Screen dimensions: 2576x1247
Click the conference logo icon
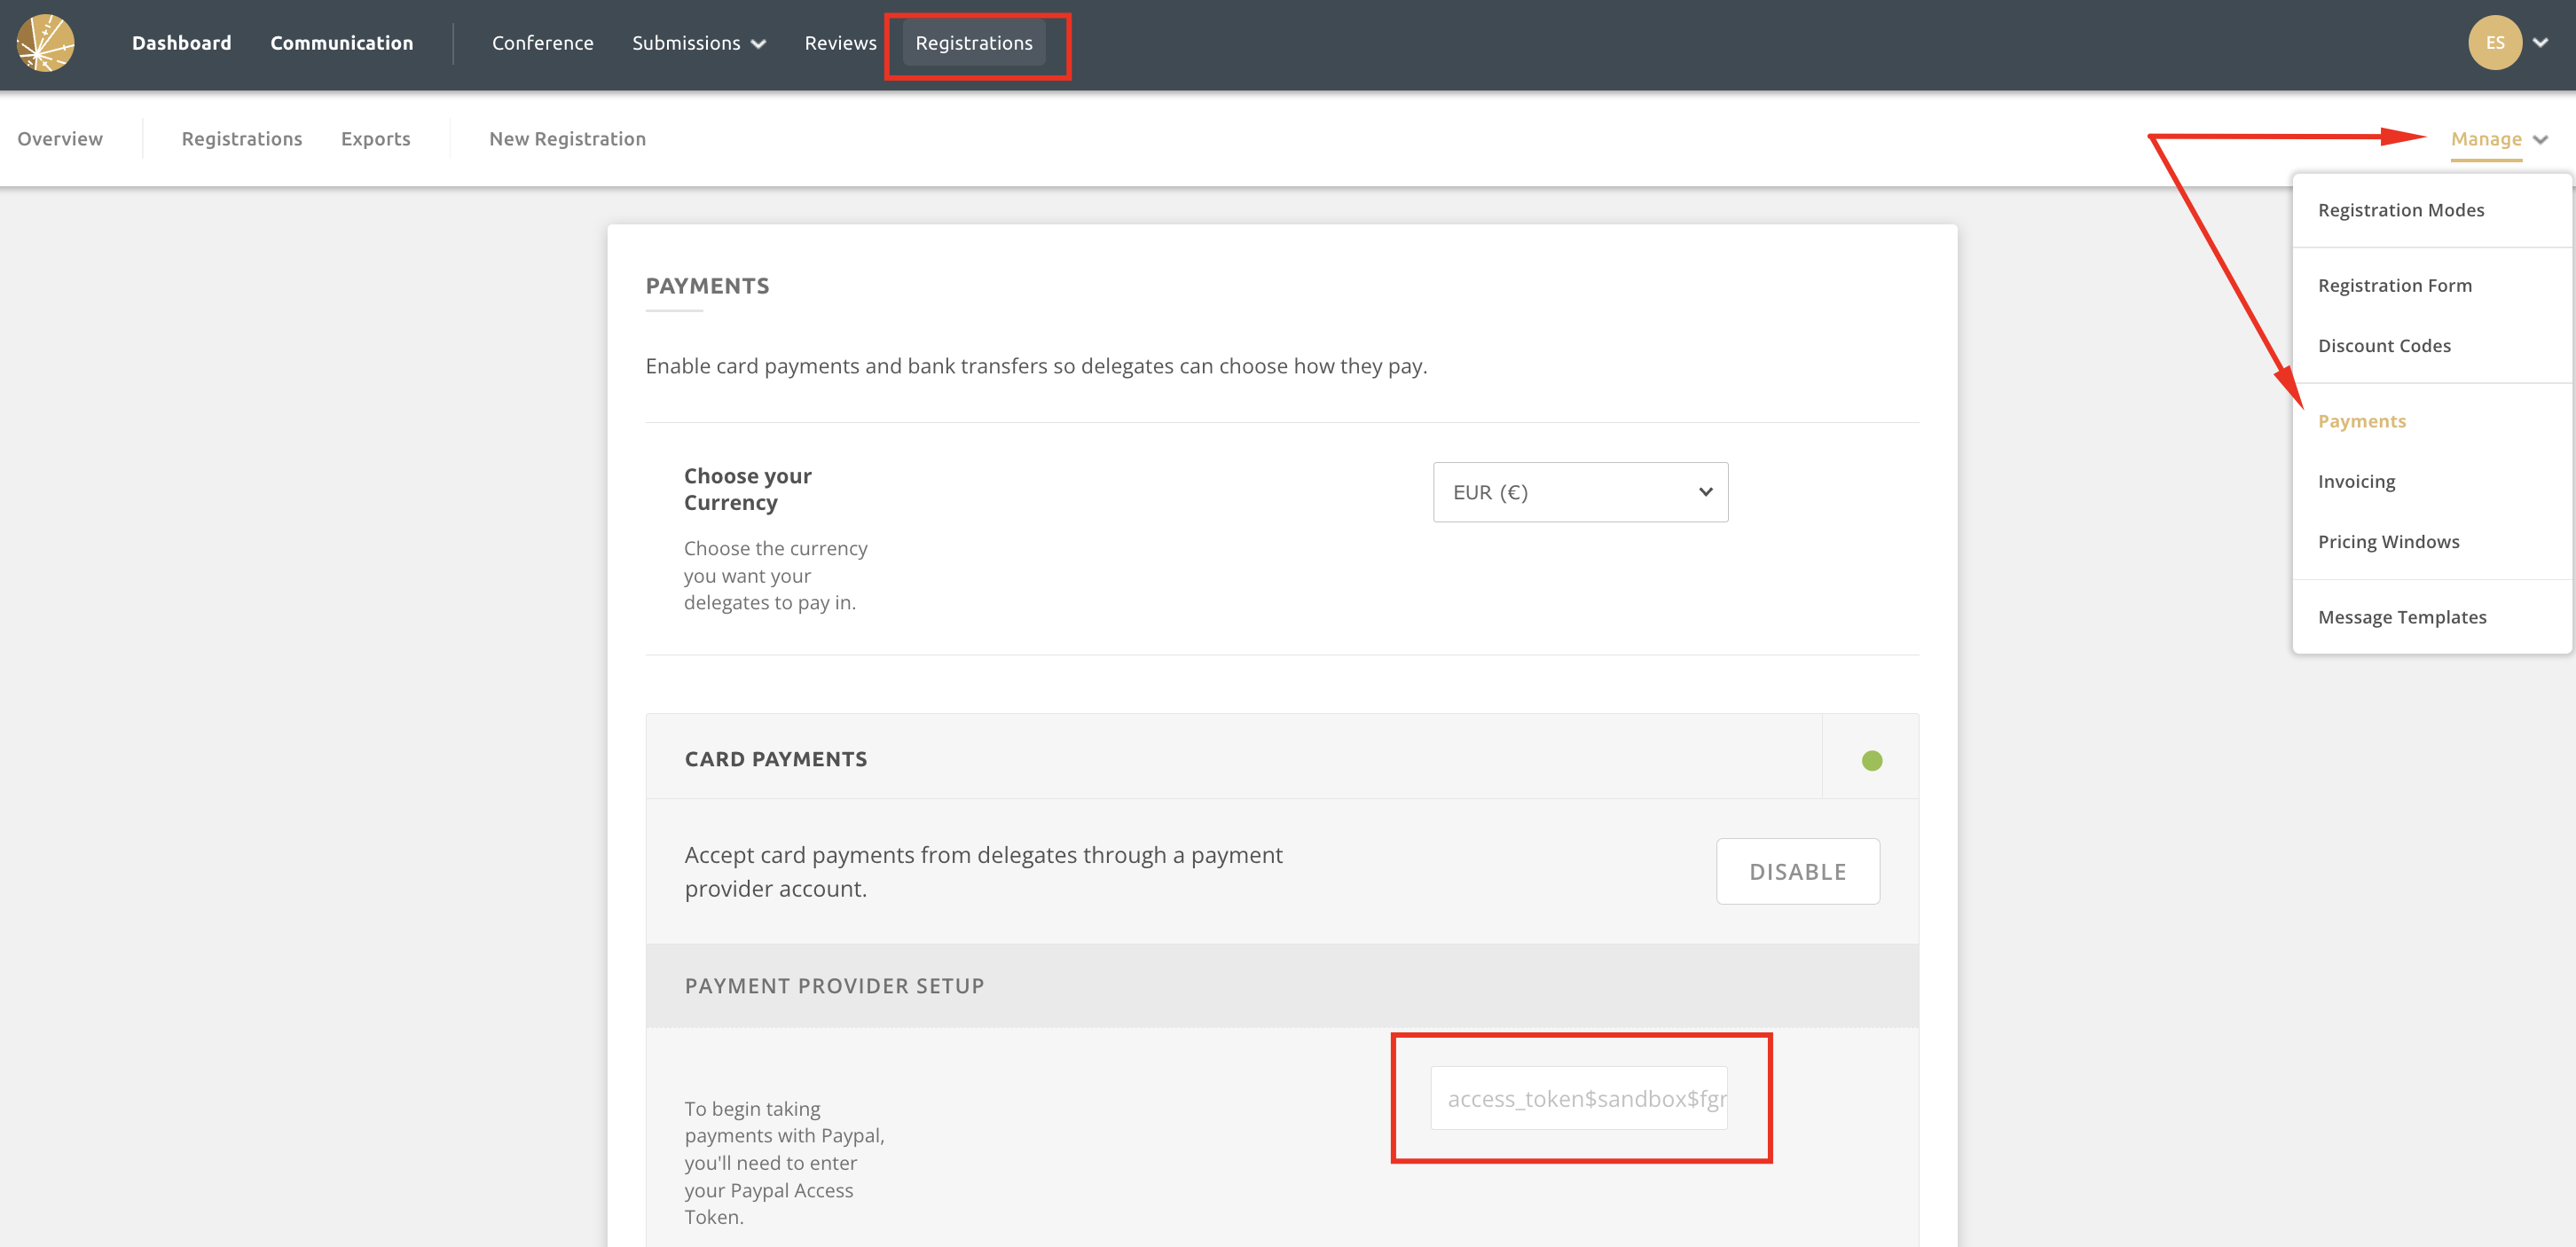[x=45, y=43]
